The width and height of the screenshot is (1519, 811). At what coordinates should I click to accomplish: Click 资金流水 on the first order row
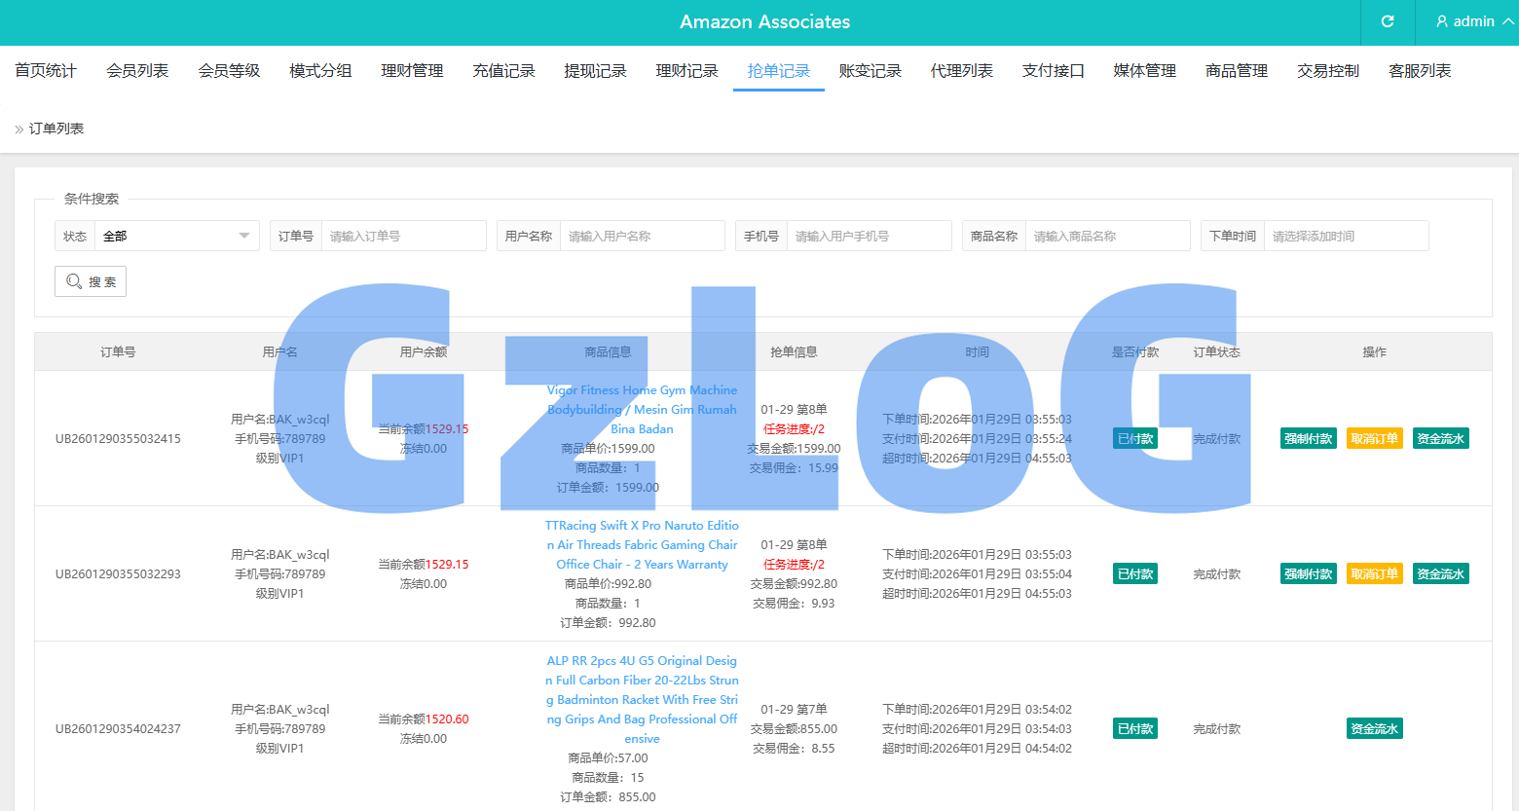click(1440, 438)
